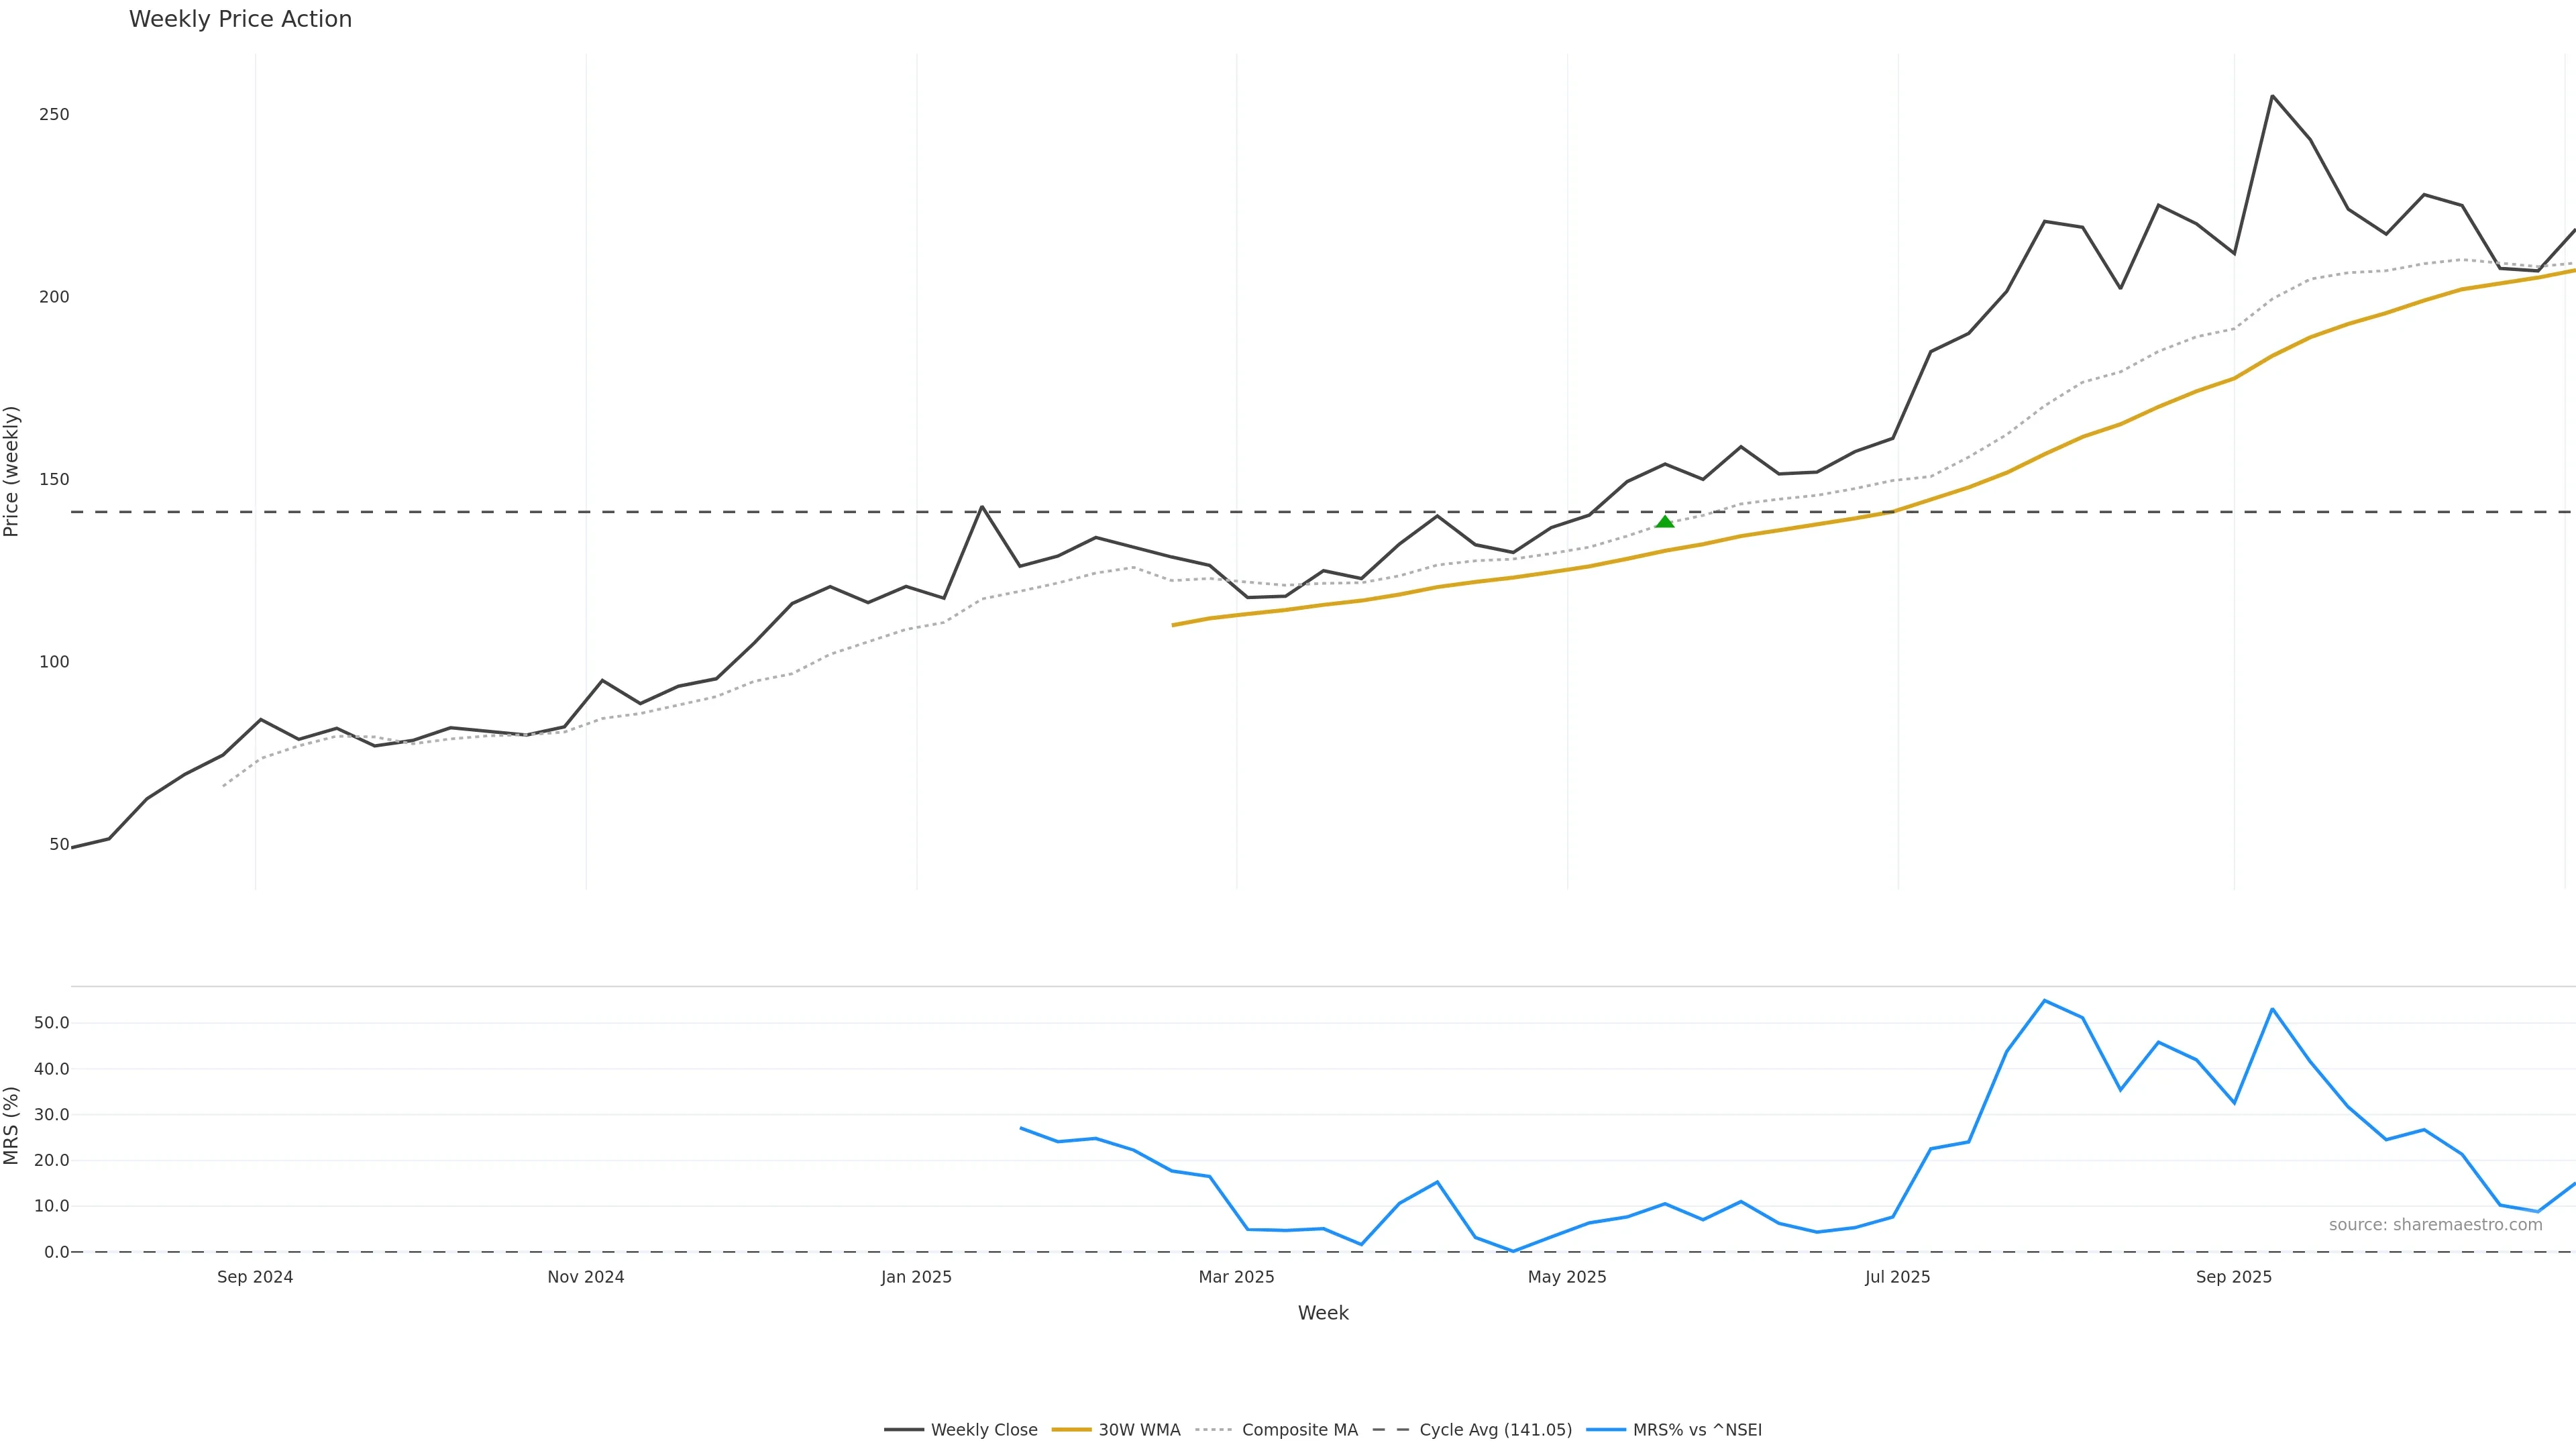
Task: Click the MRS (%) y-axis title
Action: pyautogui.click(x=12, y=1125)
